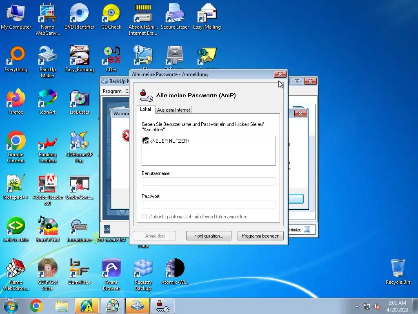Click the muted volume tray icon
This screenshot has width=418, height=314.
[x=377, y=306]
